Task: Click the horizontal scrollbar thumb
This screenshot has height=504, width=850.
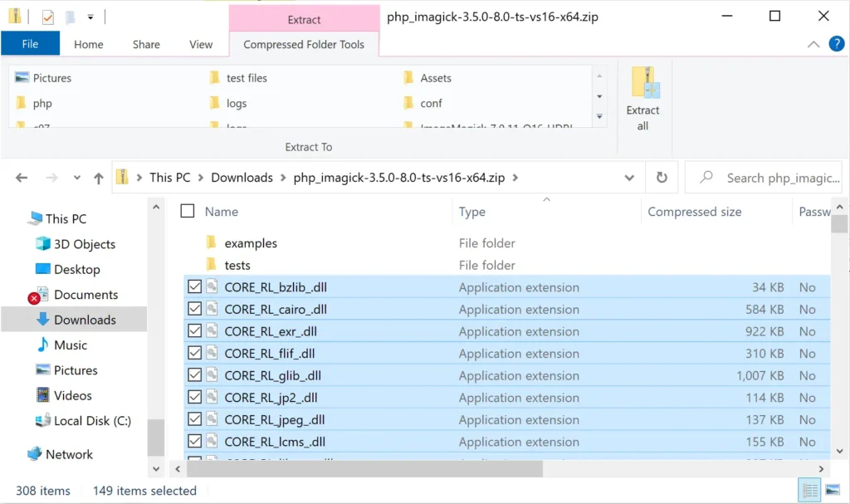Action: tap(365, 469)
